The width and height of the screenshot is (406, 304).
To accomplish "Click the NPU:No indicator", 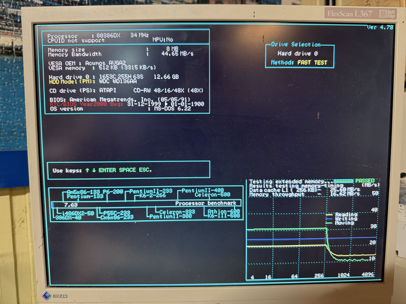I will click(x=163, y=40).
